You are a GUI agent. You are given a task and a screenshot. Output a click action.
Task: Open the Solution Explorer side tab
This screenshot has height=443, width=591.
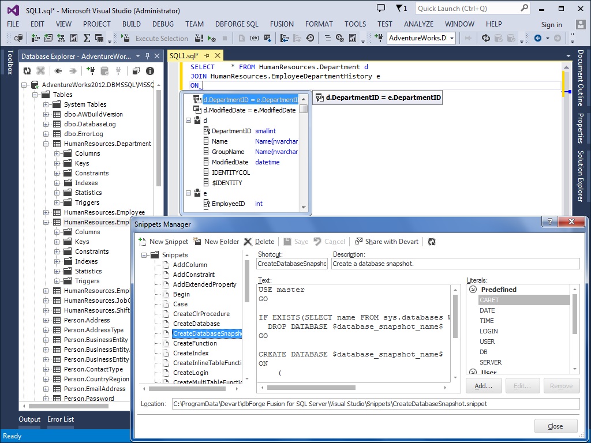581,176
